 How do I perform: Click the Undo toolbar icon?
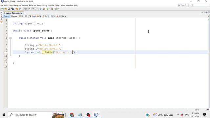pos(17,9)
